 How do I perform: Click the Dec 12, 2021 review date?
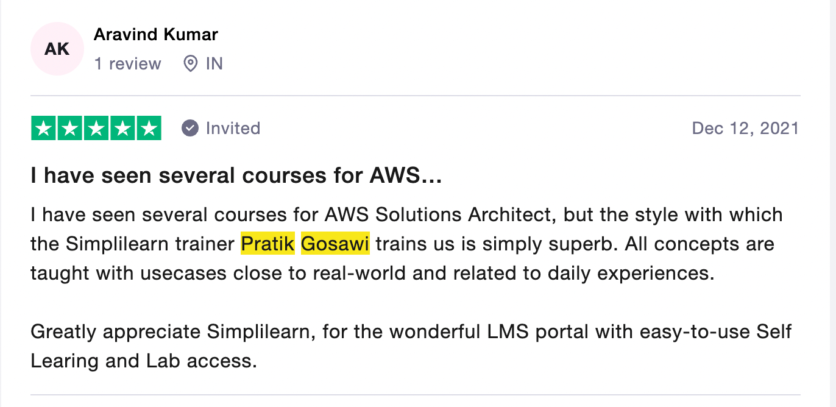click(745, 128)
